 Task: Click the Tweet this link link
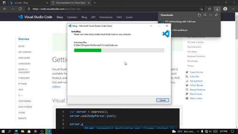[196, 72]
